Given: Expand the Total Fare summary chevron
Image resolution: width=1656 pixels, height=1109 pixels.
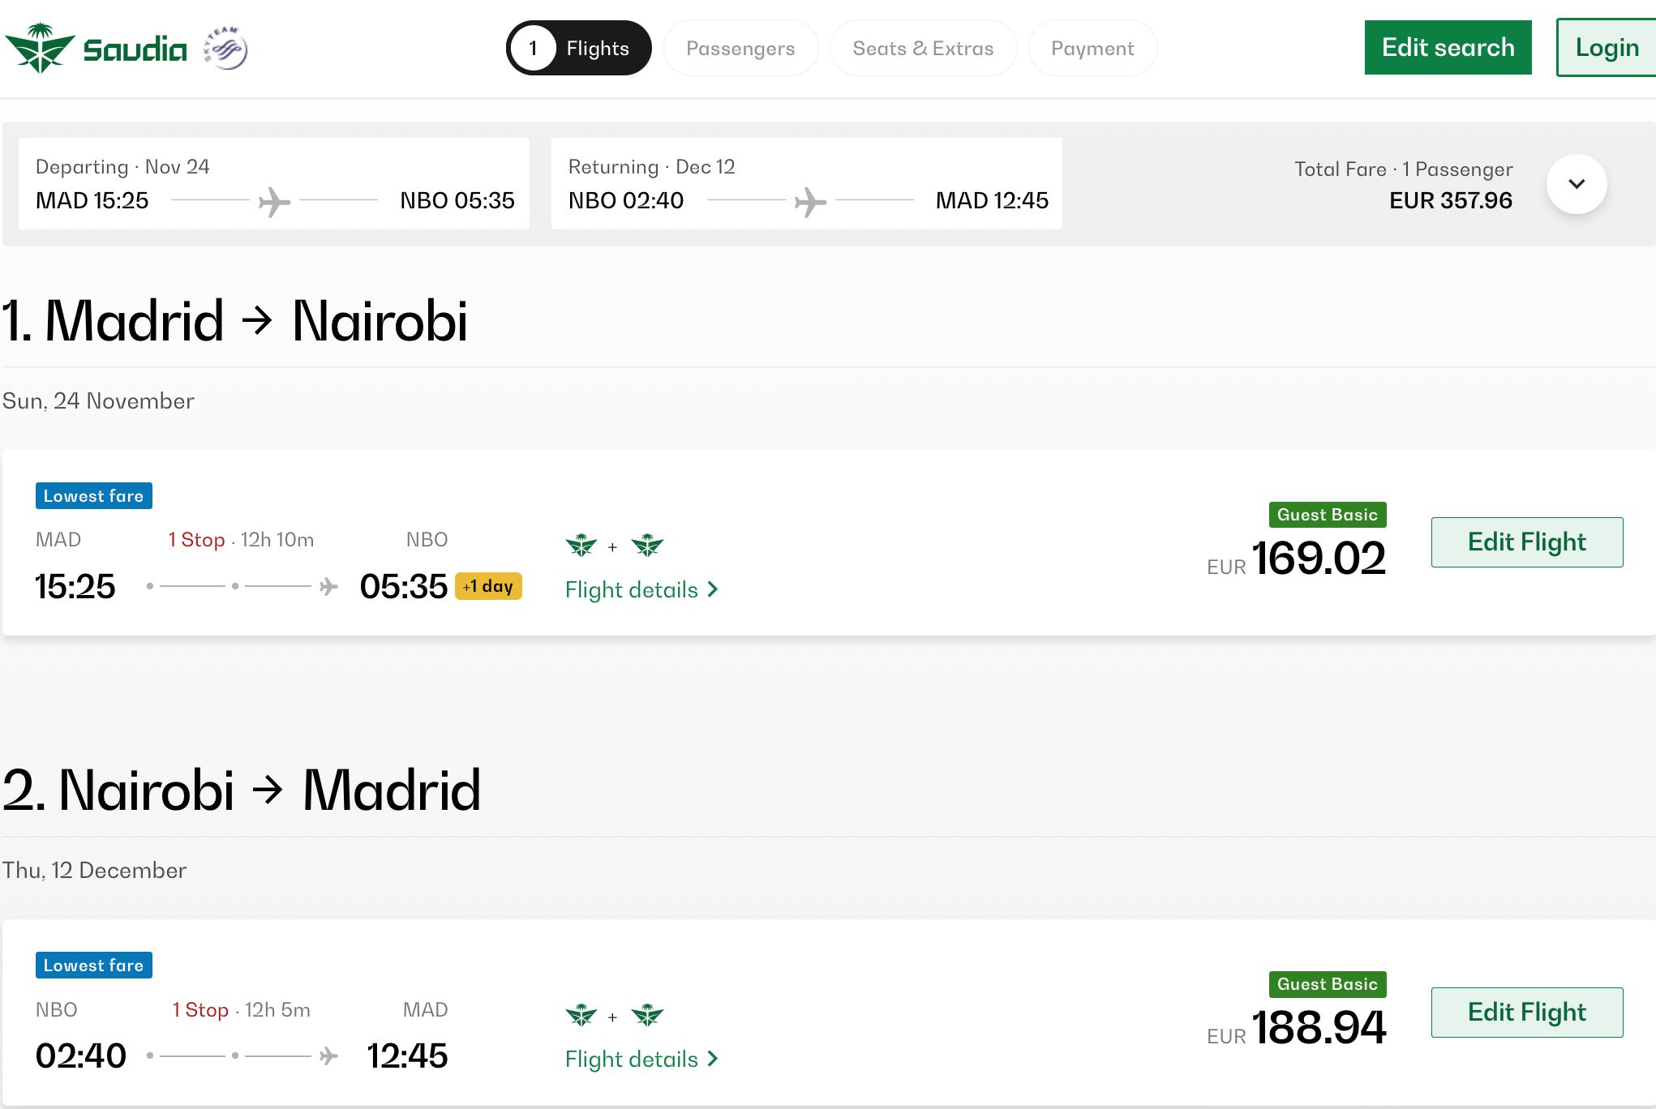Looking at the screenshot, I should [1576, 184].
